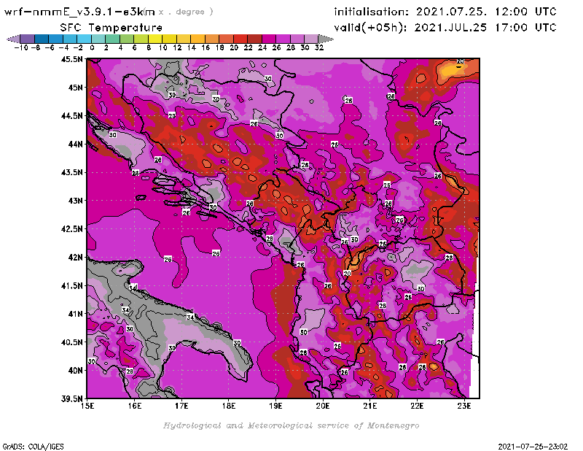
Task: Click the legend swatch between -8 and -6
Action: [42, 39]
